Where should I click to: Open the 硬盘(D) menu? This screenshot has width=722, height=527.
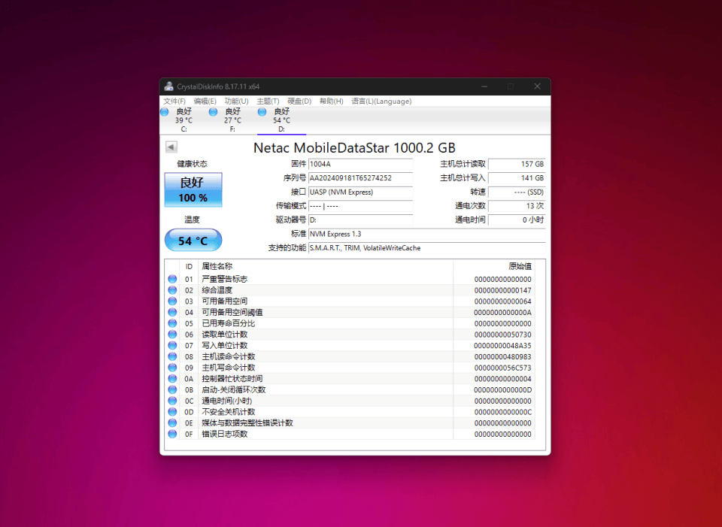click(299, 101)
